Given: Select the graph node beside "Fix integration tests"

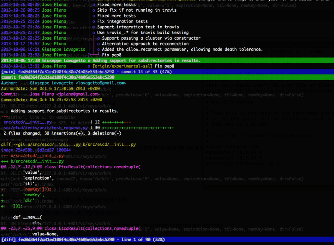Looking at the screenshot, I should (x=94, y=21).
